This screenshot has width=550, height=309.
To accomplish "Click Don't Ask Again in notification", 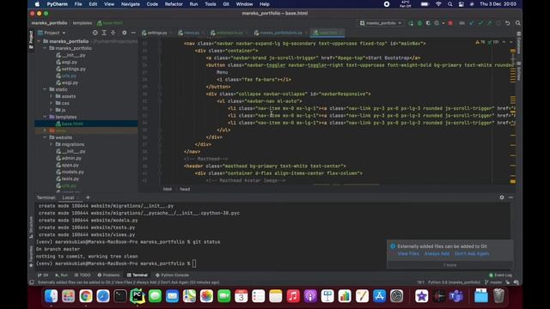I will coord(472,253).
